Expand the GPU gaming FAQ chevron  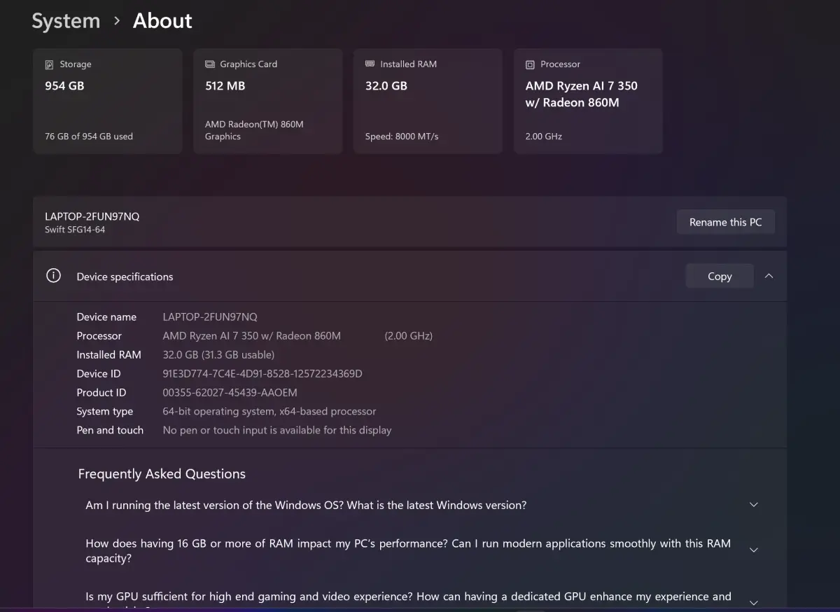coord(754,602)
